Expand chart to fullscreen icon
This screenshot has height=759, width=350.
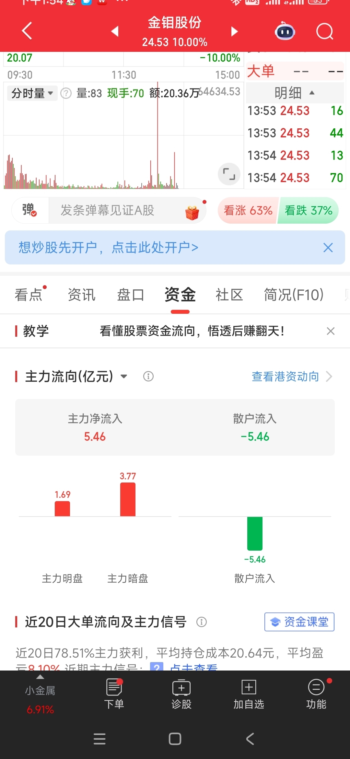coord(229,174)
